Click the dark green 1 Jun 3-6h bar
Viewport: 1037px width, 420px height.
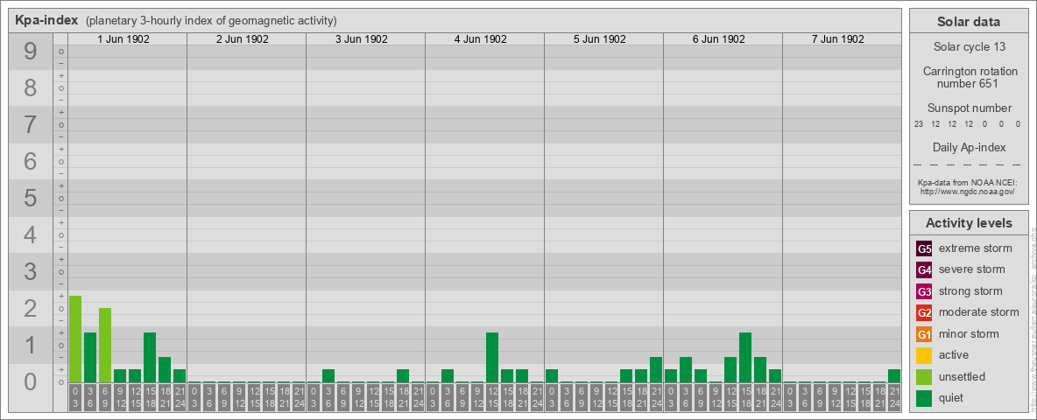(x=90, y=357)
